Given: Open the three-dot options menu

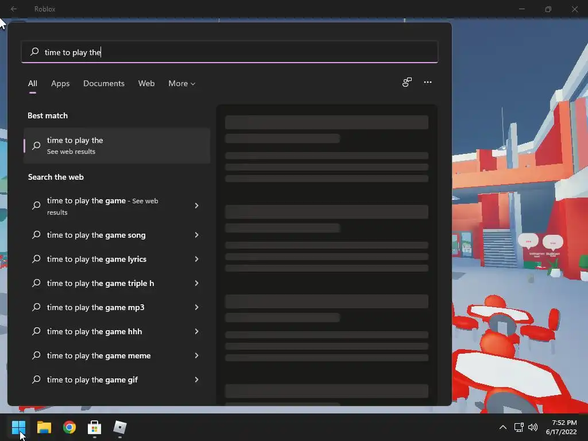Looking at the screenshot, I should (428, 82).
